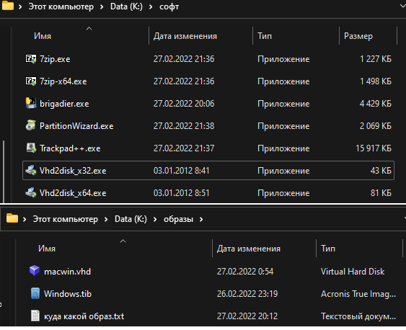Screen dimensions: 406x330
Task: Open the address bar history dropdown in the софт window
Action: 402,6
